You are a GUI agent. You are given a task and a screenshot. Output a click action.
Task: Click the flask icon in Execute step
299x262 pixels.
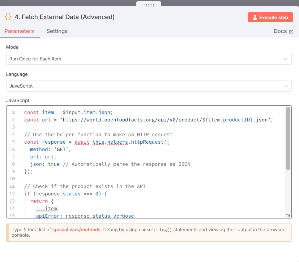tap(255, 18)
